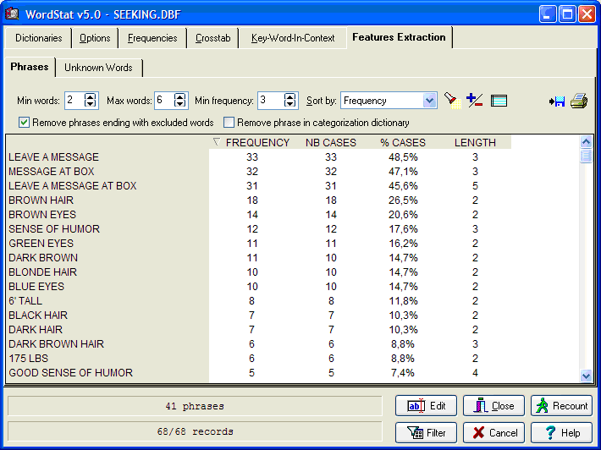Screen dimensions: 601x450
Task: Uncheck Remove phrases ending with excluded words
Action: pyautogui.click(x=25, y=123)
